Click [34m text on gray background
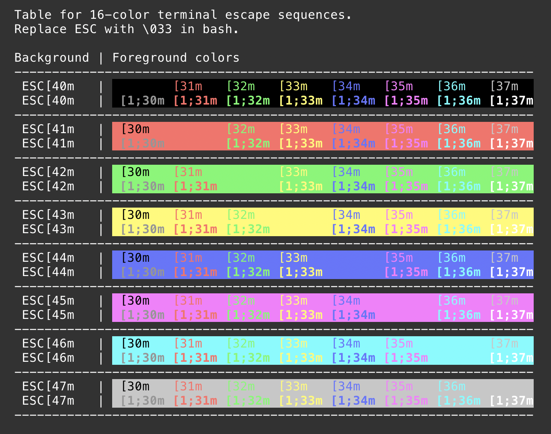 346,387
